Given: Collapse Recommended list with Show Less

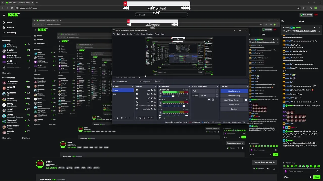Looking at the screenshot, I should [x=26, y=138].
